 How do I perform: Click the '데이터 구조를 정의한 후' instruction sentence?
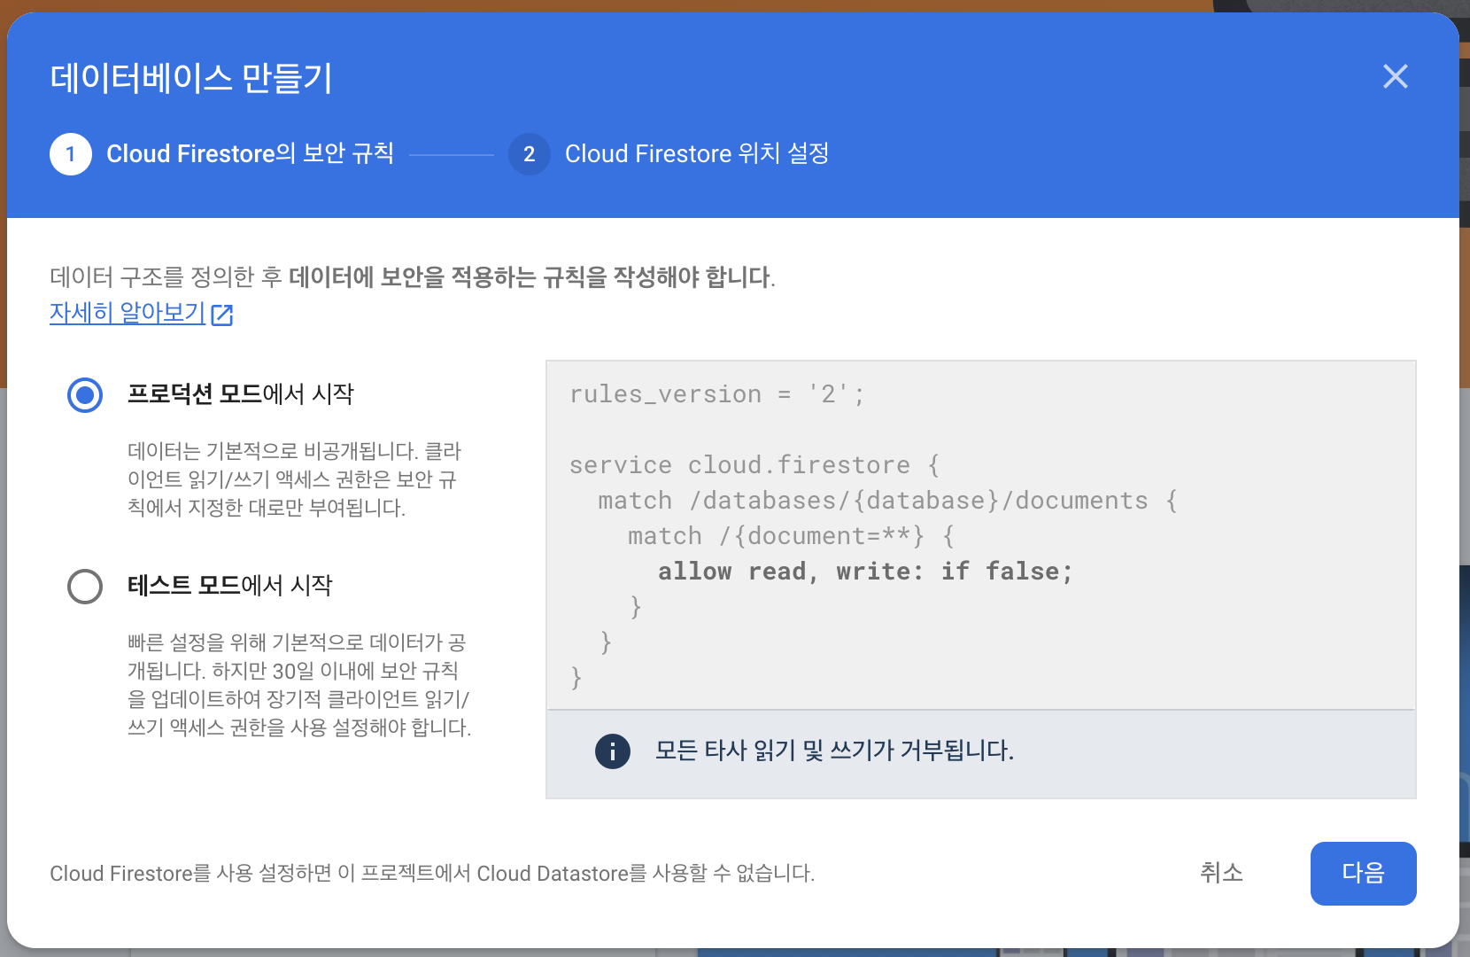click(413, 277)
